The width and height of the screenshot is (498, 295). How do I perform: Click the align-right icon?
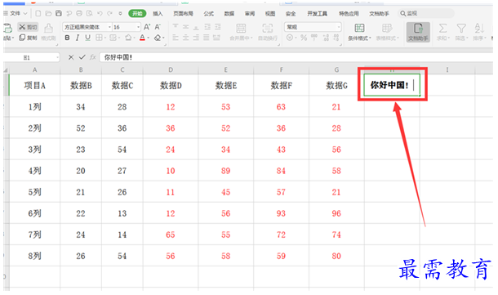click(196, 38)
